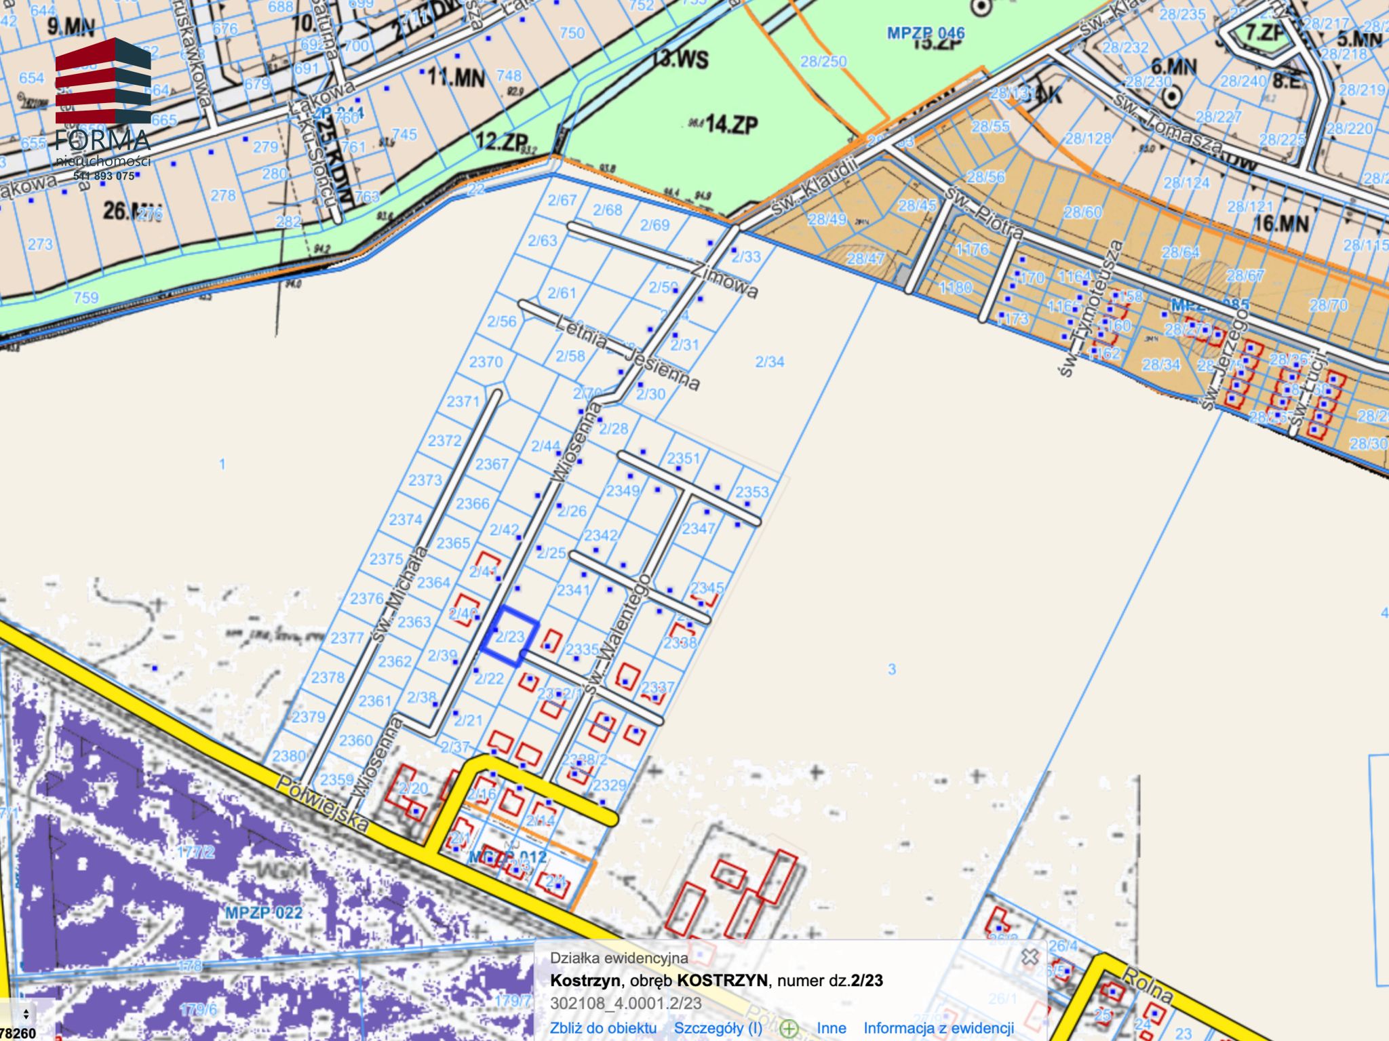Click the MPZP 022 plan label
Viewport: 1389px width, 1041px height.
coord(264,912)
